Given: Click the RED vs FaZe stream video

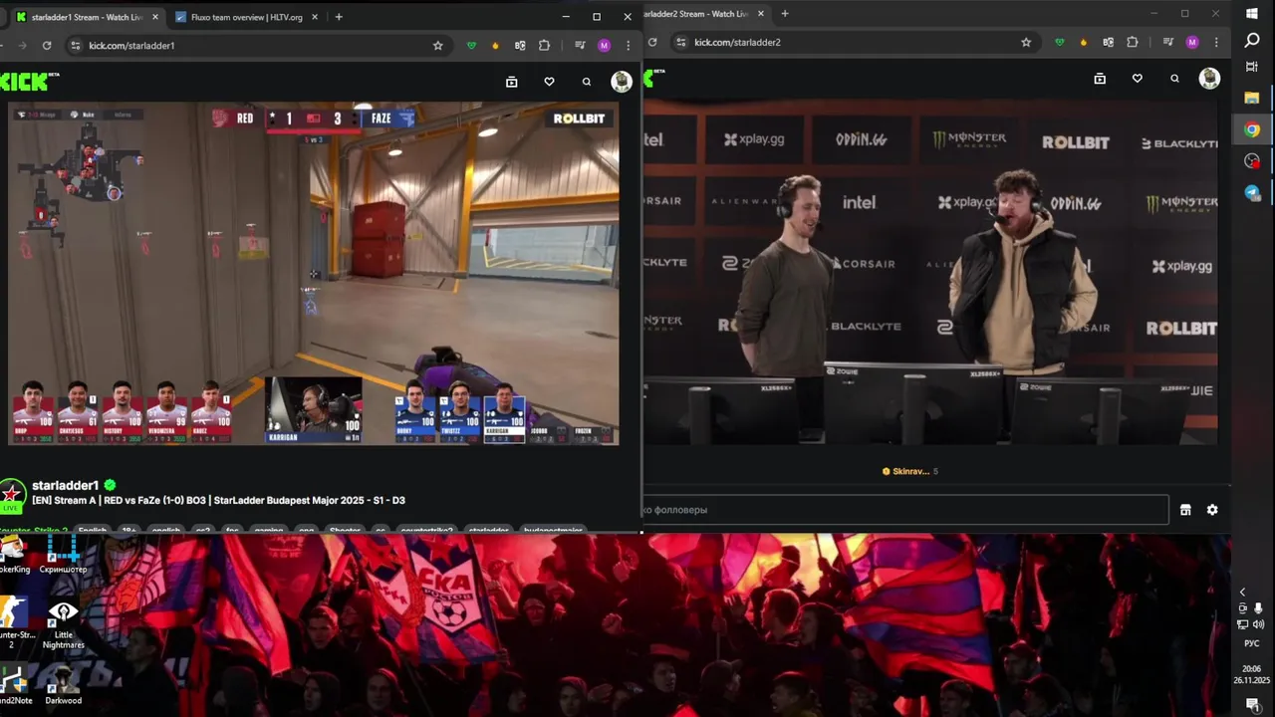Looking at the screenshot, I should (x=314, y=274).
